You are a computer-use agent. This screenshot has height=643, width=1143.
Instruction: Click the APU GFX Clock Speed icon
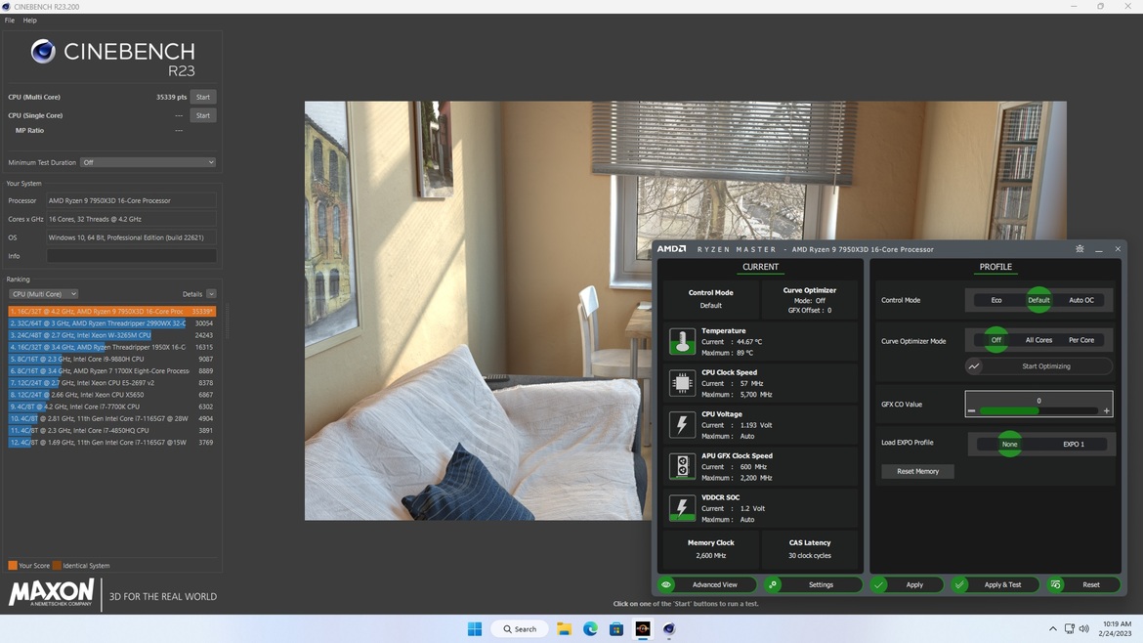[x=682, y=466]
